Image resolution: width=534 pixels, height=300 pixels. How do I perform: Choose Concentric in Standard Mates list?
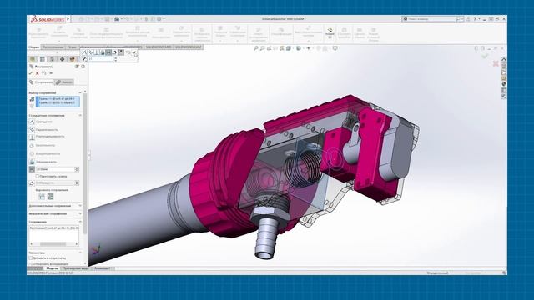(48, 153)
